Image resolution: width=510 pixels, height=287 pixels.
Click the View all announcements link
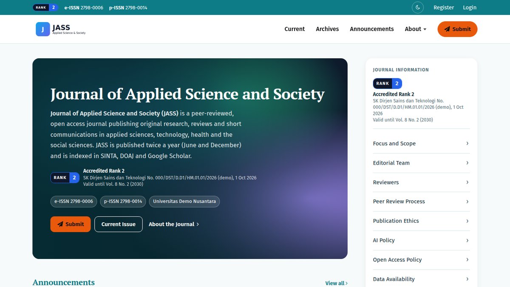point(337,283)
